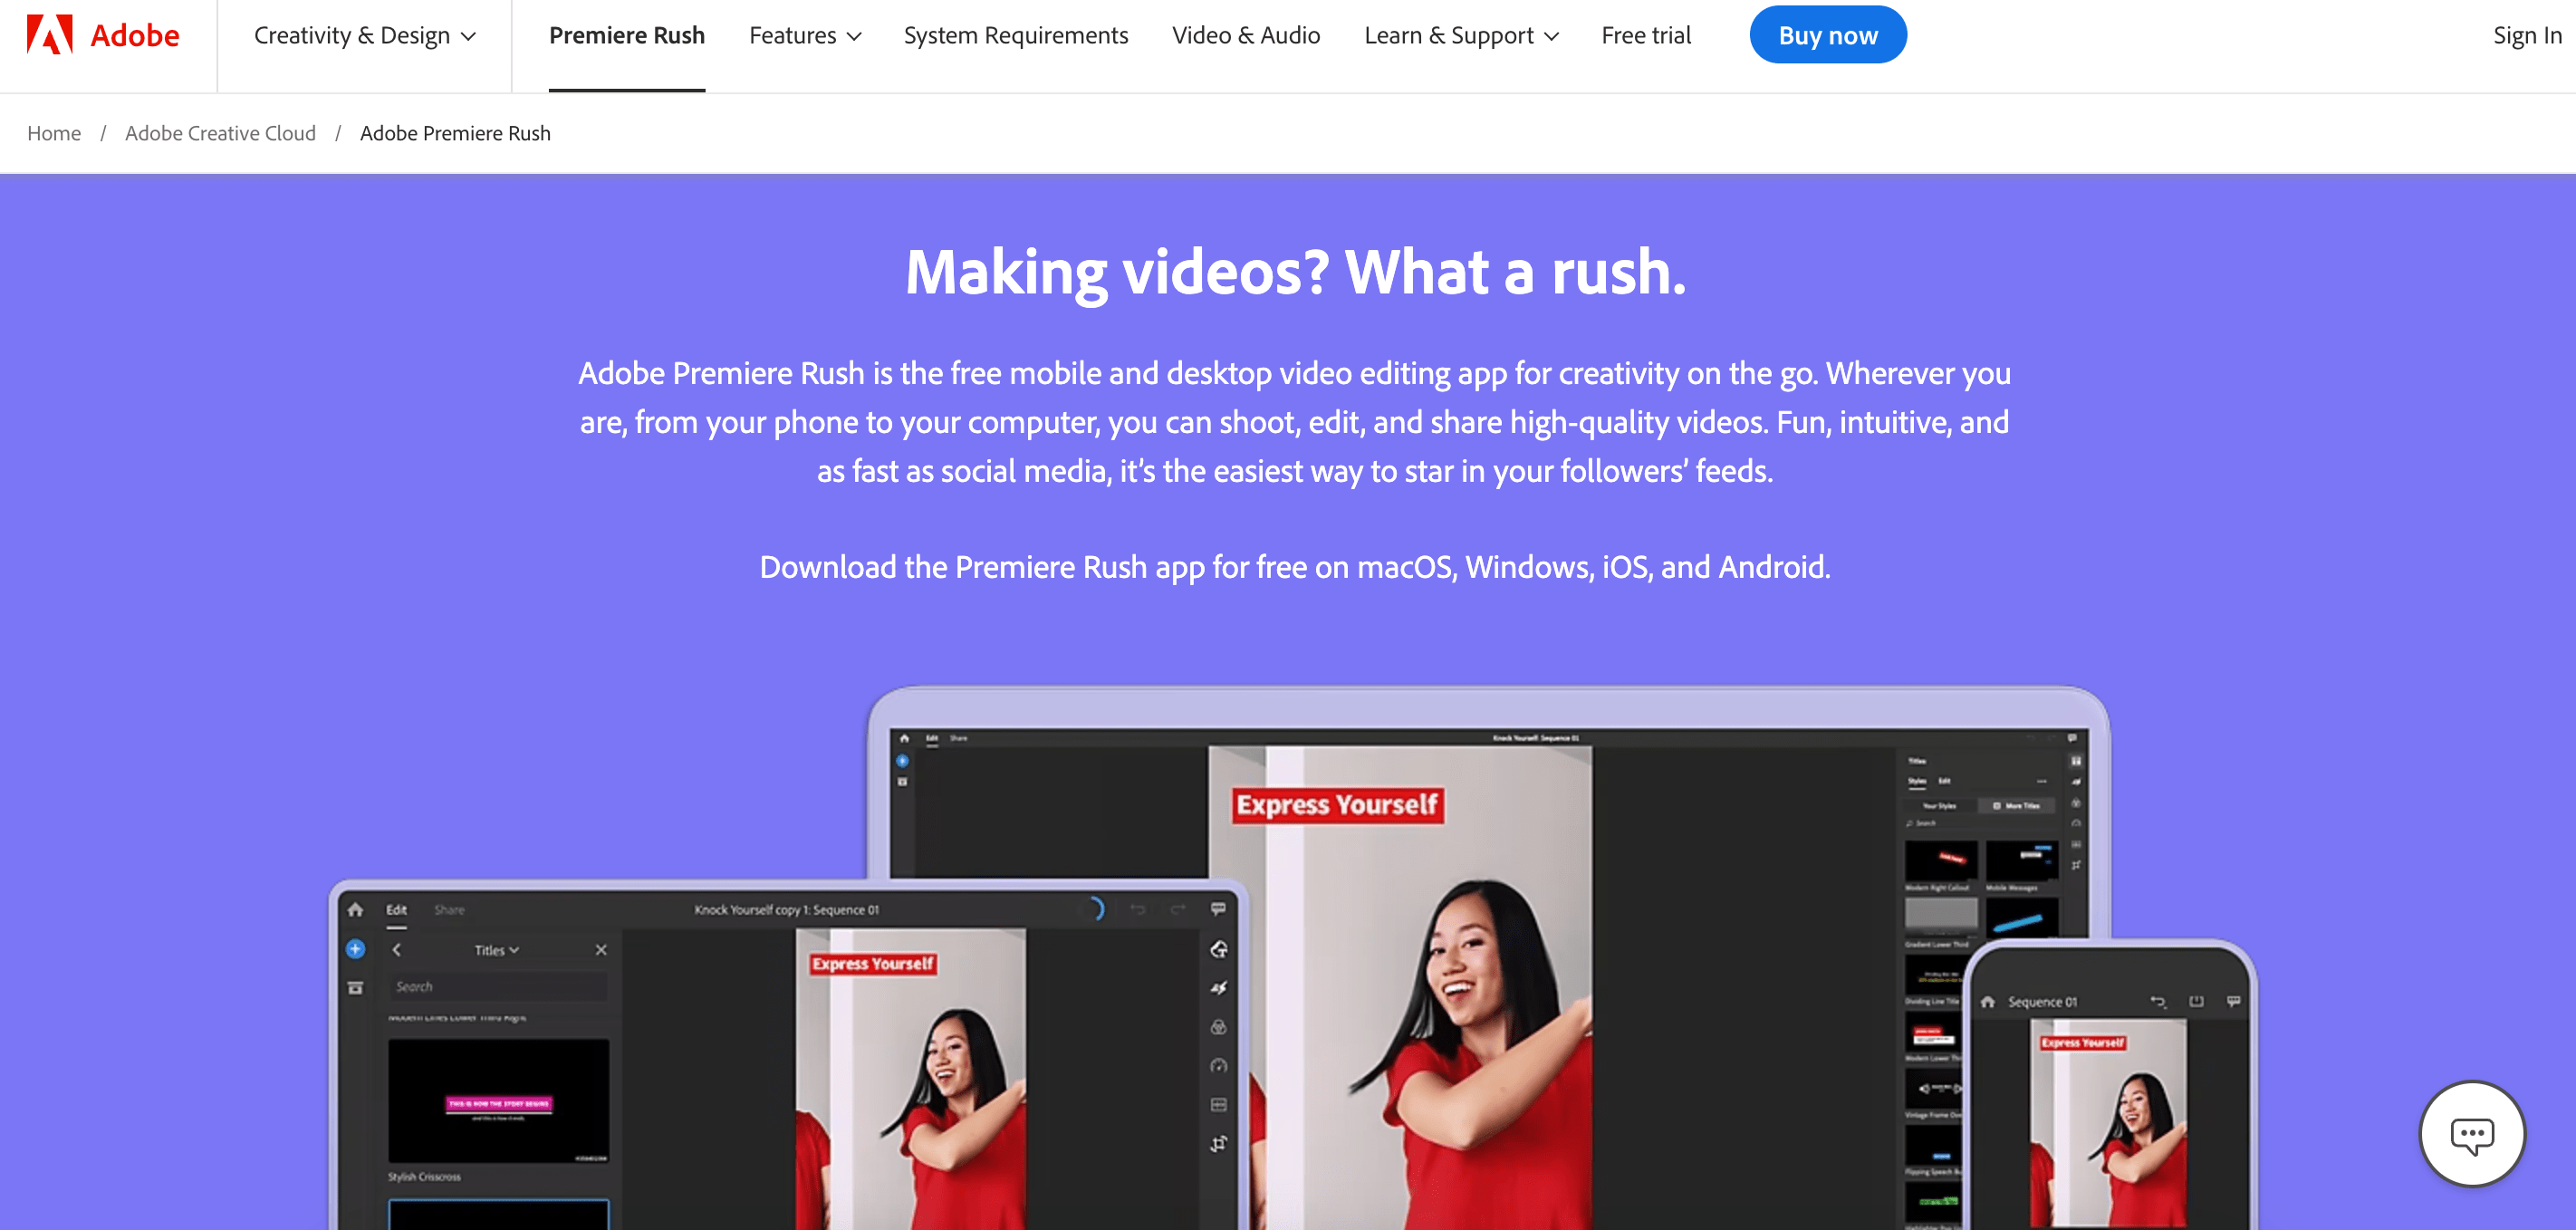Image resolution: width=2576 pixels, height=1230 pixels.
Task: Click the Free trial link
Action: (1646, 36)
